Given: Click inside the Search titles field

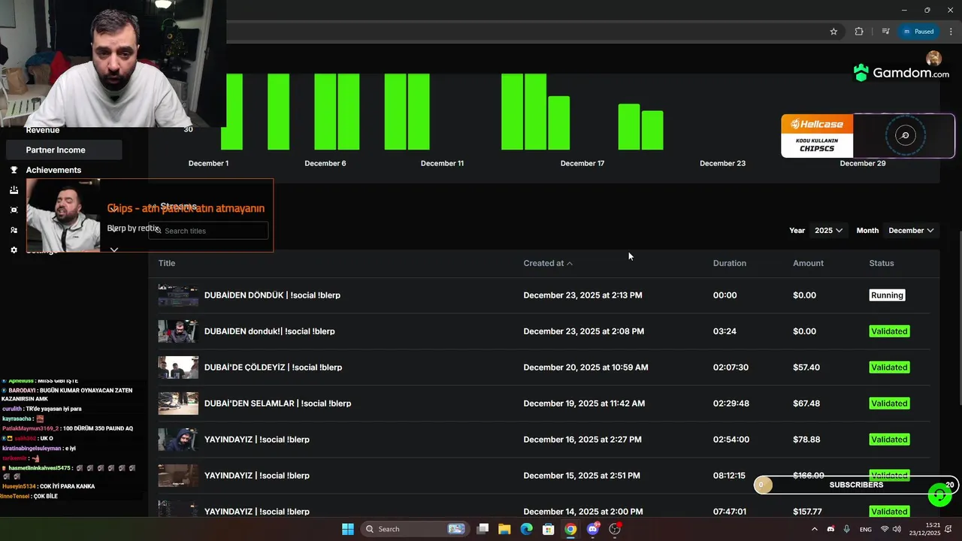Looking at the screenshot, I should click(x=209, y=231).
